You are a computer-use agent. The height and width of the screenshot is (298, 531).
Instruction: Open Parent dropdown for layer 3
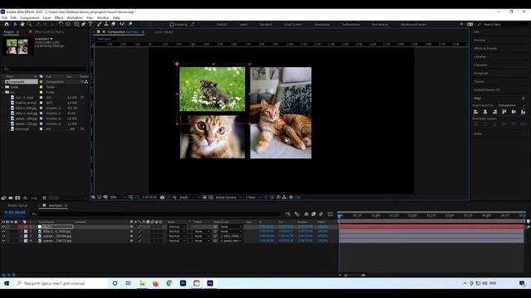pos(231,236)
